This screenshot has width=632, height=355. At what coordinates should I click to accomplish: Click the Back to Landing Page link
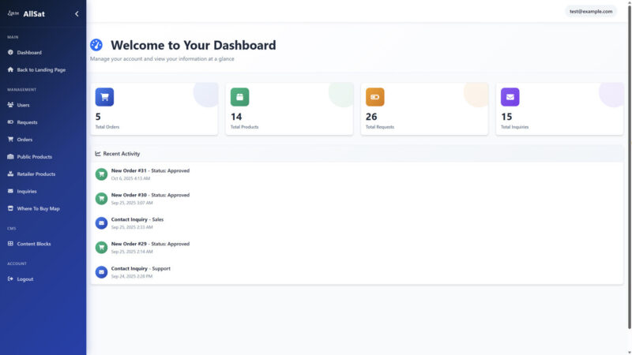(x=40, y=69)
